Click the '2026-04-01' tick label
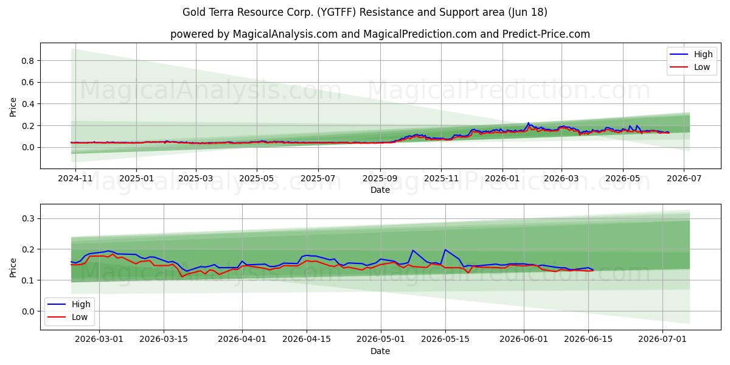This screenshot has width=730, height=365. coord(242,339)
